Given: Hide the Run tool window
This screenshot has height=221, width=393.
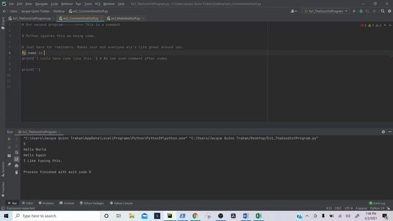Looking at the screenshot, I should click(x=390, y=132).
